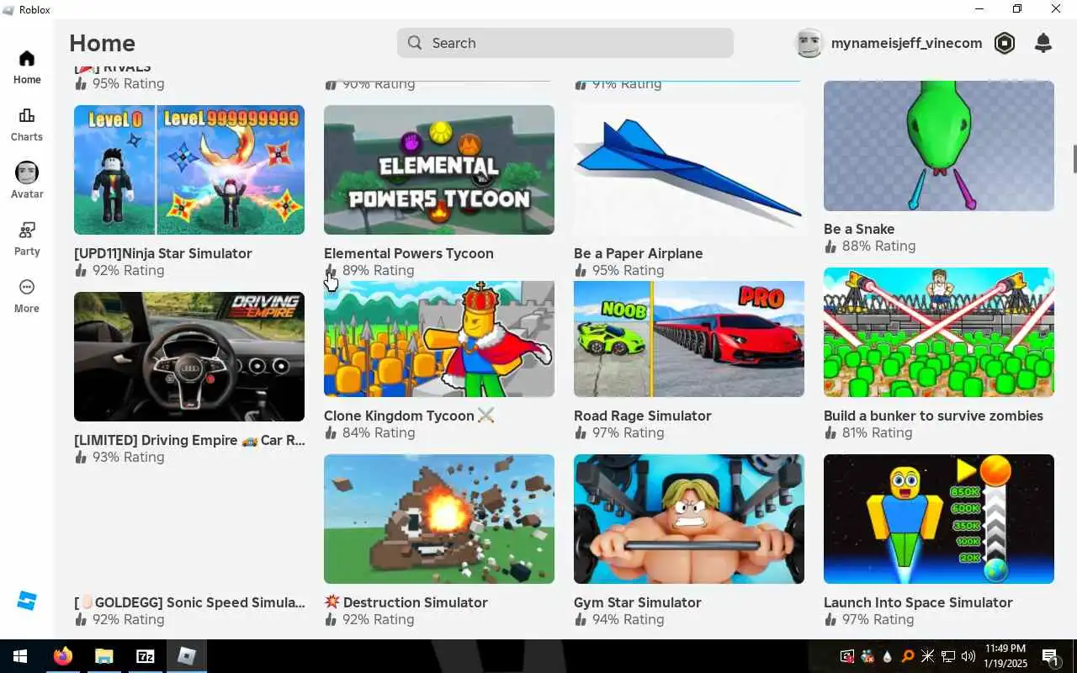
Task: Open the Driving Empire game thumbnail
Action: pyautogui.click(x=189, y=357)
